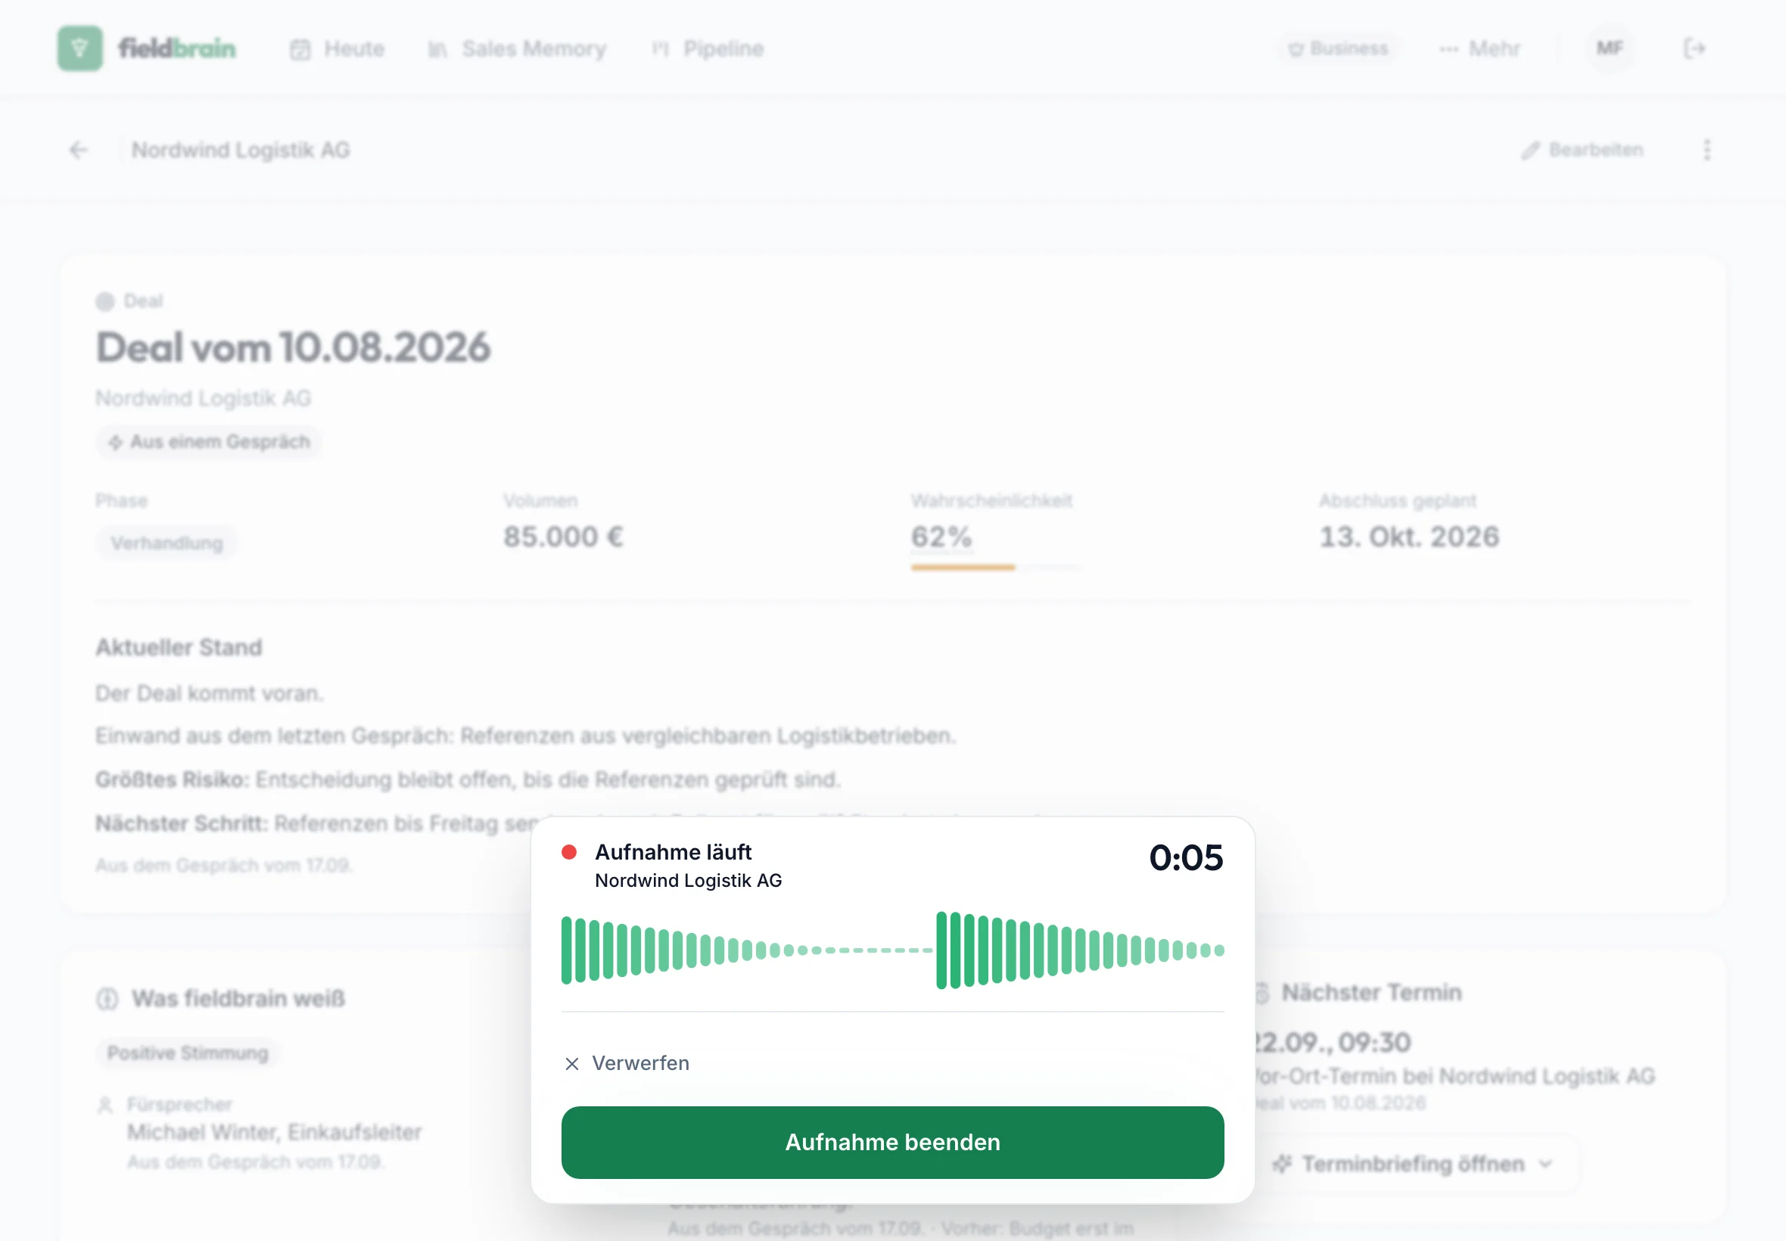
Task: Click the Fürsprecher person icon
Action: [105, 1105]
